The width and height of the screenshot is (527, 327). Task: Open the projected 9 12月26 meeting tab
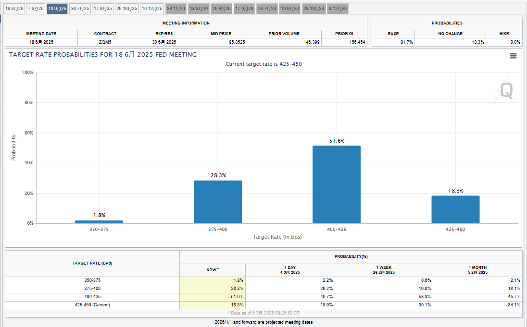tap(338, 9)
